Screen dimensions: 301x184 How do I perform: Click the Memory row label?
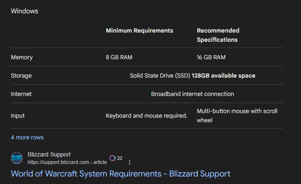point(22,57)
